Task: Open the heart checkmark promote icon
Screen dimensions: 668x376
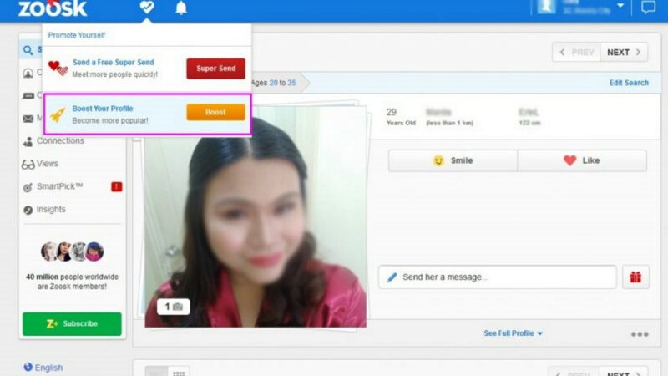Action: click(x=147, y=7)
